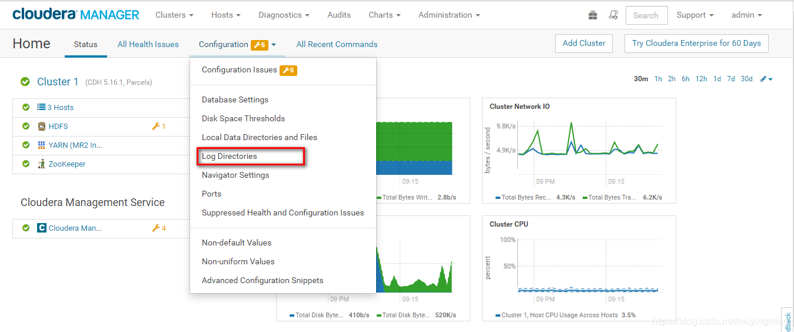Toggle the Configuration tab dropdown arrow

pyautogui.click(x=274, y=45)
